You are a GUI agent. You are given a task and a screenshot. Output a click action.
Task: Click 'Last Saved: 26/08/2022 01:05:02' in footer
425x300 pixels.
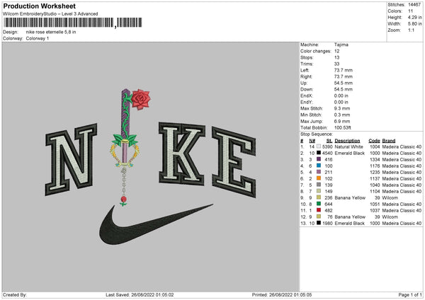point(140,294)
